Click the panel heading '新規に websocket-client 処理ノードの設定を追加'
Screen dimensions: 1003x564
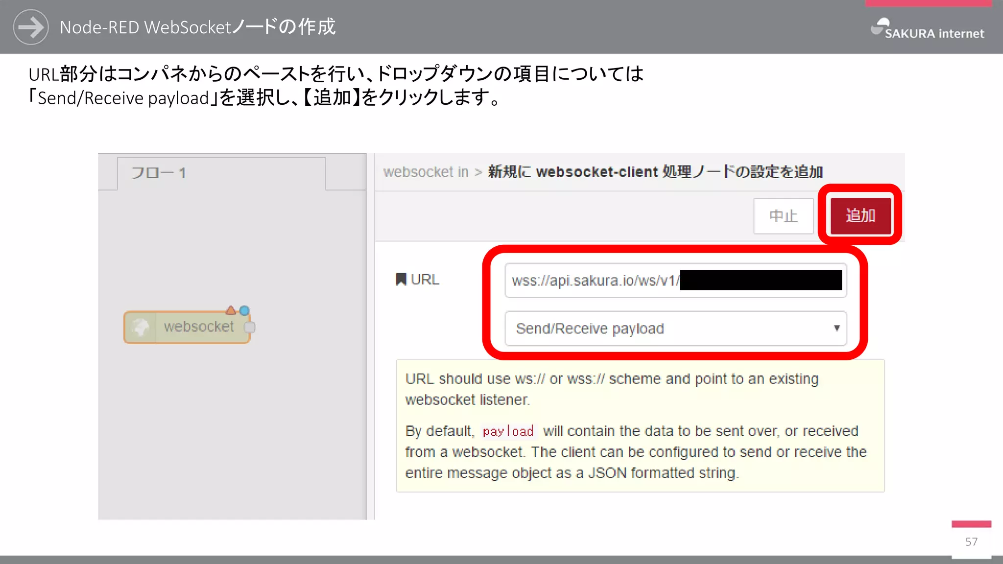coord(655,172)
